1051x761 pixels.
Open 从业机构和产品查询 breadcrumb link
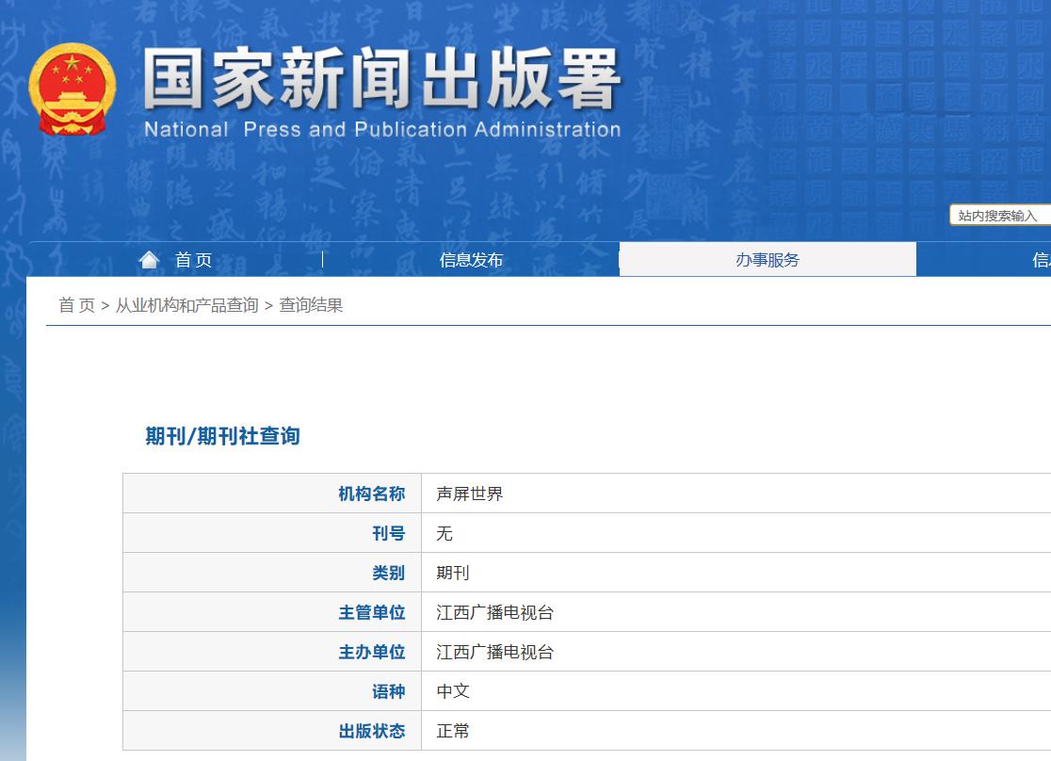click(x=186, y=305)
